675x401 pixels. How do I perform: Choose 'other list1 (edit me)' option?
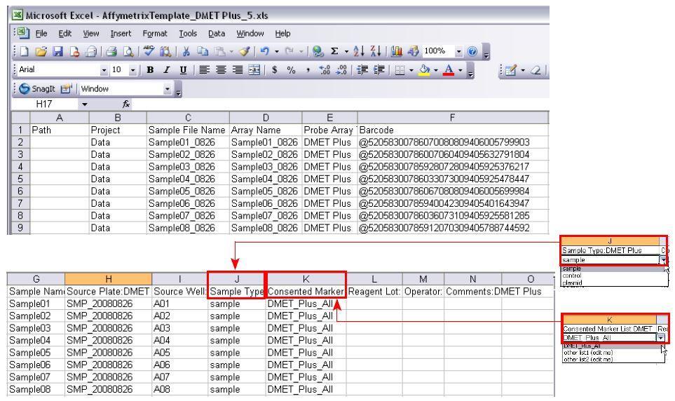pyautogui.click(x=588, y=353)
